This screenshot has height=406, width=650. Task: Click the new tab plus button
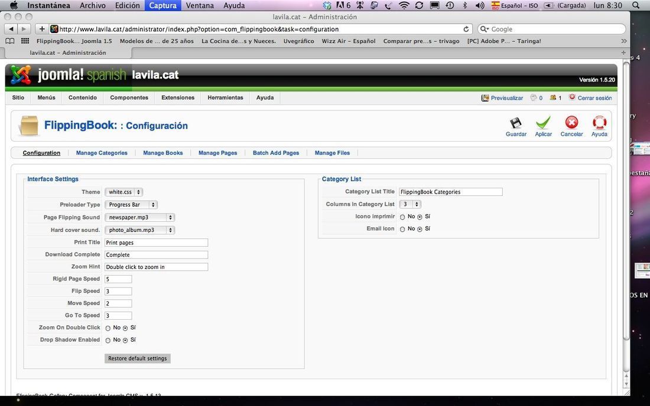(x=623, y=53)
